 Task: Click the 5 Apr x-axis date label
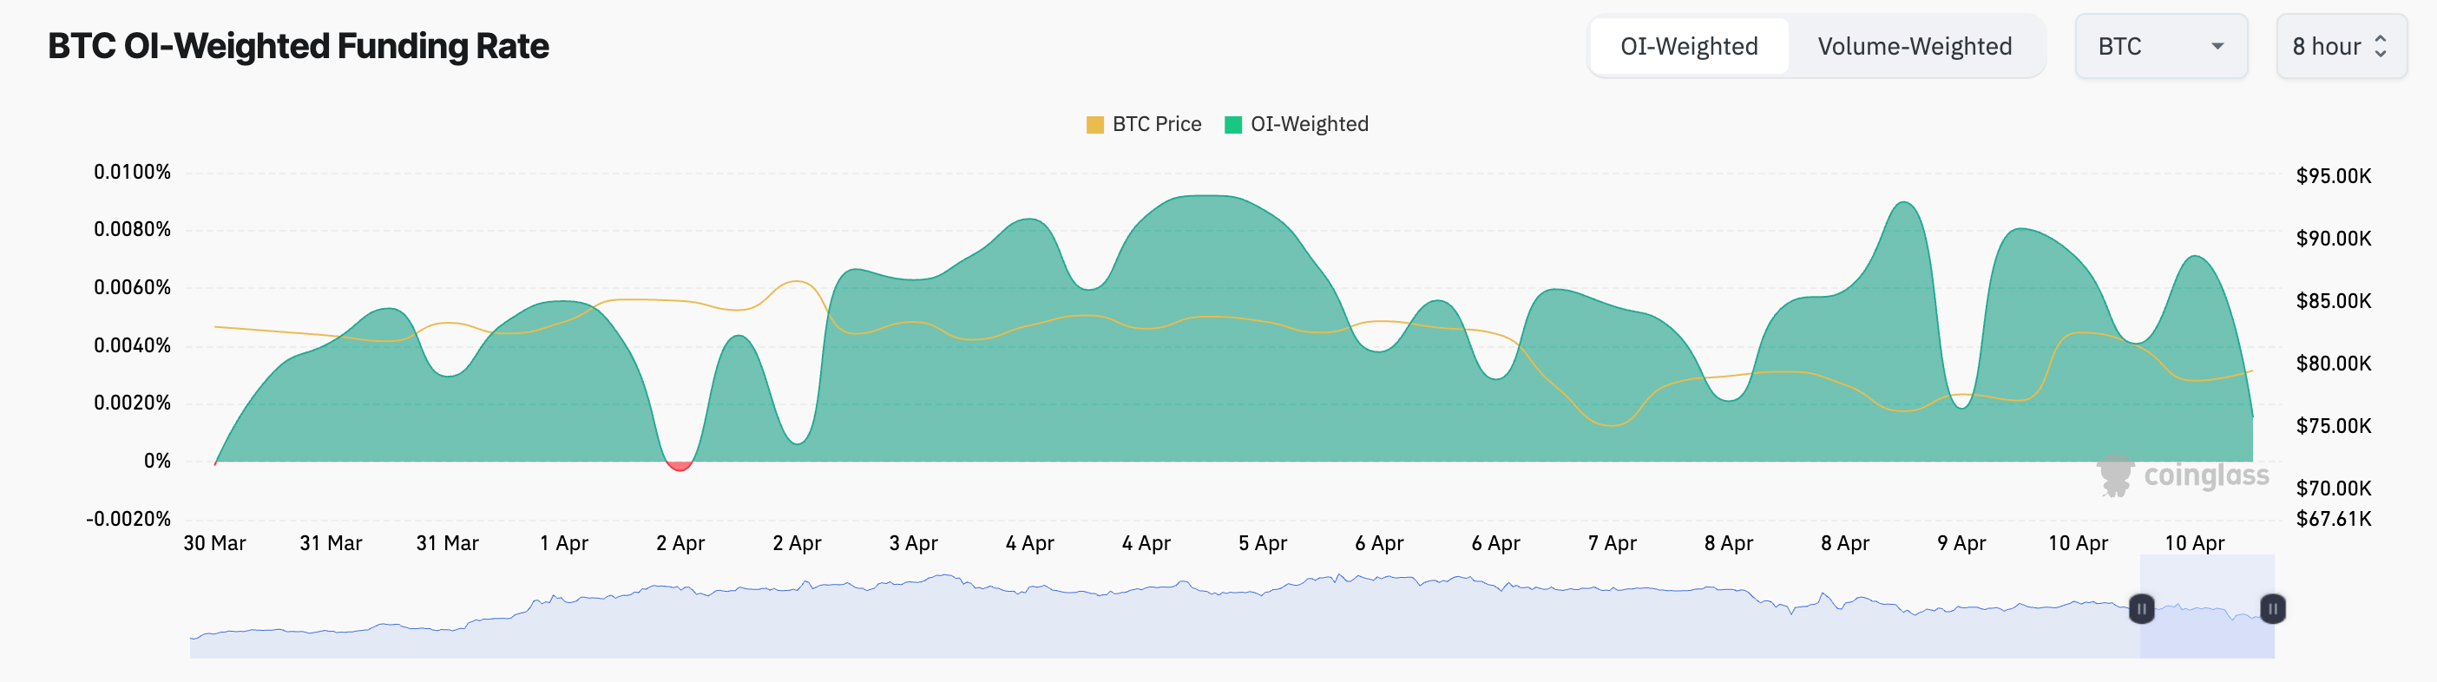[1262, 543]
